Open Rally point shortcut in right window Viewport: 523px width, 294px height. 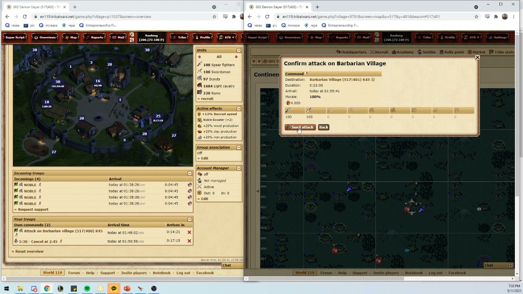[x=451, y=52]
